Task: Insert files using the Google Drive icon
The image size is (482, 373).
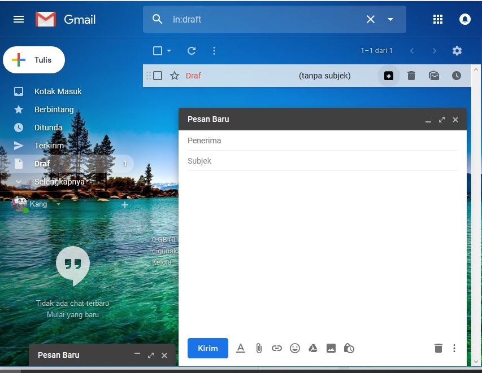Action: [x=313, y=348]
